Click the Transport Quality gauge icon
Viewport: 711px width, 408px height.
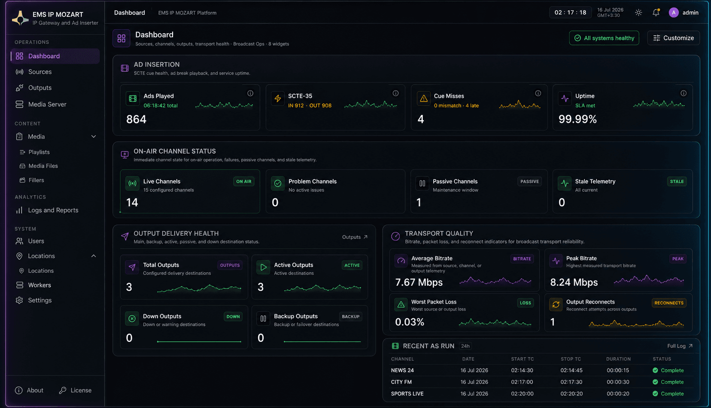click(x=395, y=236)
